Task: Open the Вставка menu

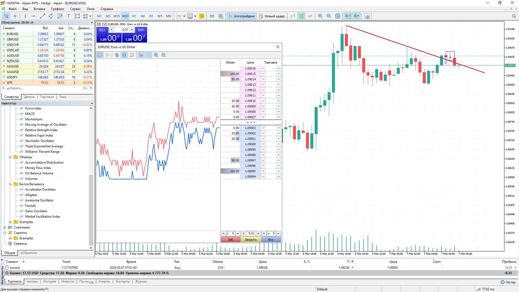Action: (39, 9)
